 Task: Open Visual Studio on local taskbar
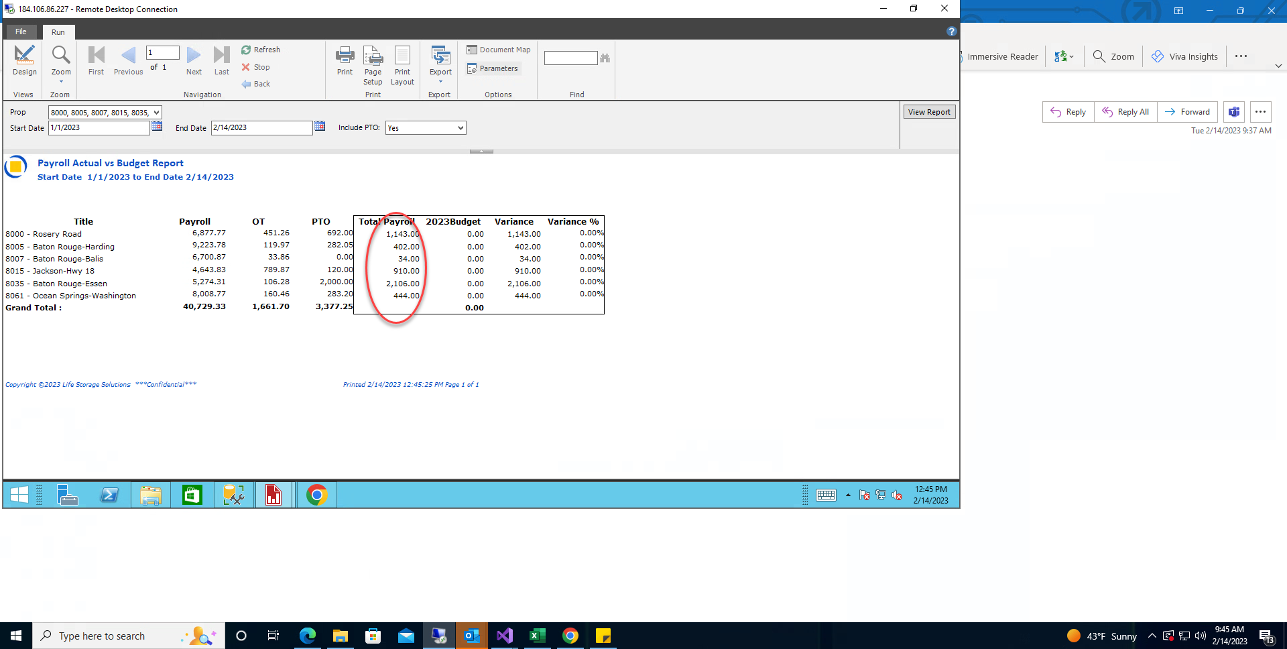[505, 636]
